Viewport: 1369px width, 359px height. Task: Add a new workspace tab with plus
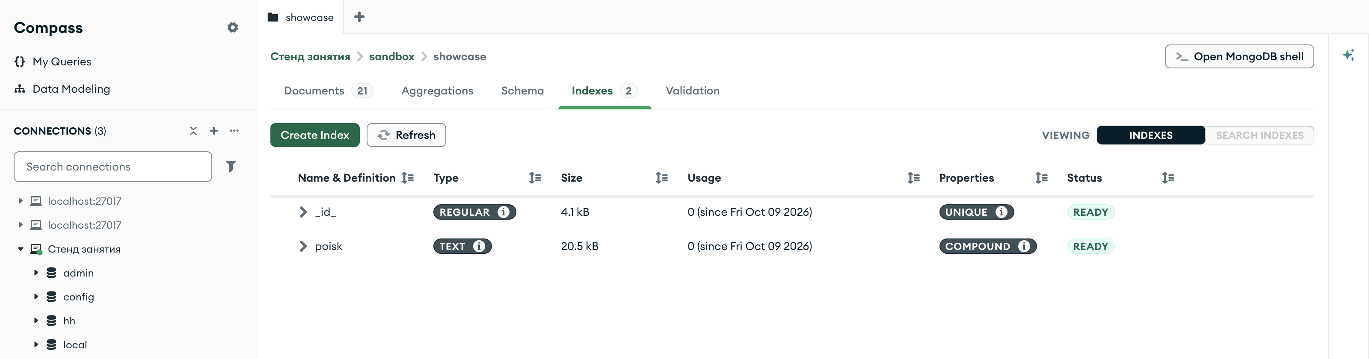pyautogui.click(x=359, y=17)
